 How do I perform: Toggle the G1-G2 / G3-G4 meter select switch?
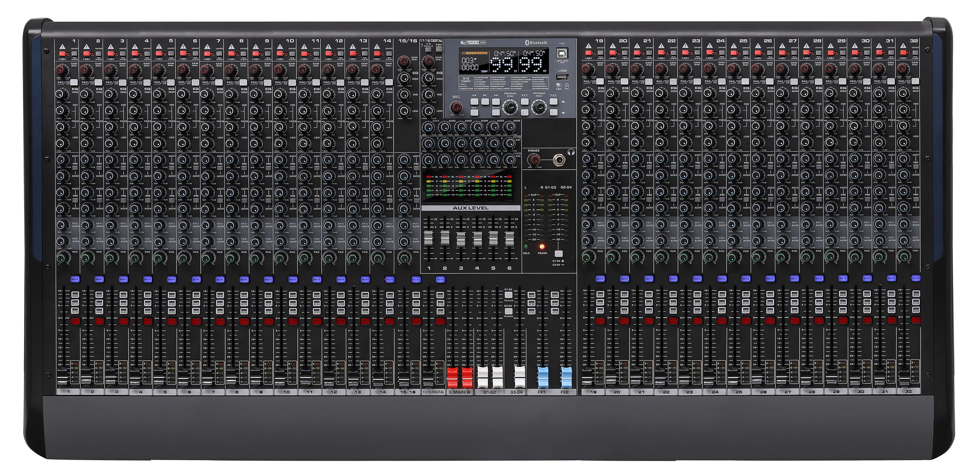point(559,254)
